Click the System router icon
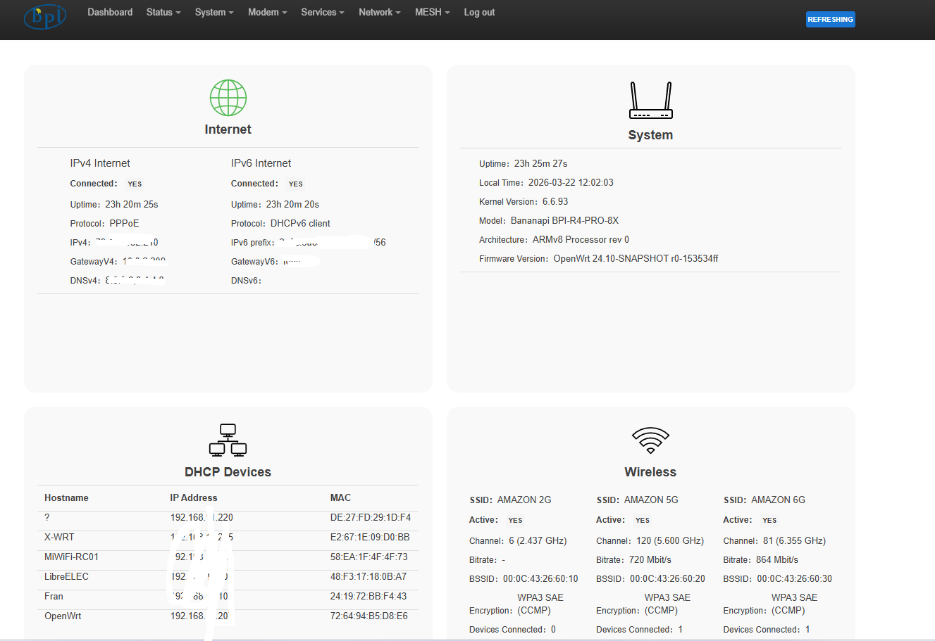 (650, 101)
